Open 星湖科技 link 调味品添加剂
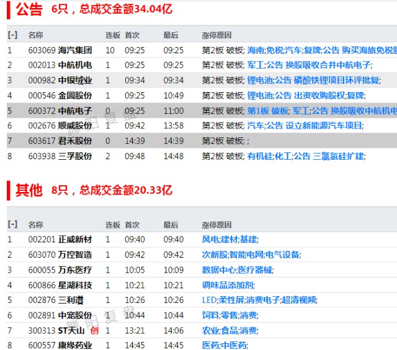The height and width of the screenshot is (350, 397). [x=228, y=285]
